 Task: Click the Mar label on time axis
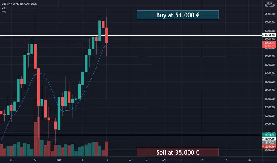59,160
